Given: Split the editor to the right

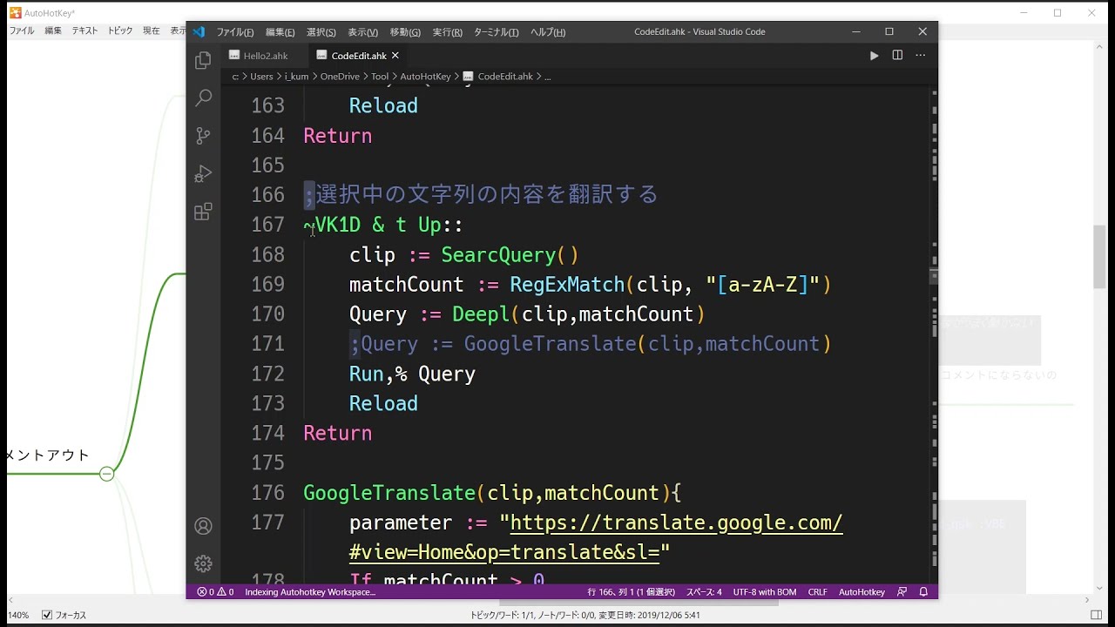Looking at the screenshot, I should (897, 56).
